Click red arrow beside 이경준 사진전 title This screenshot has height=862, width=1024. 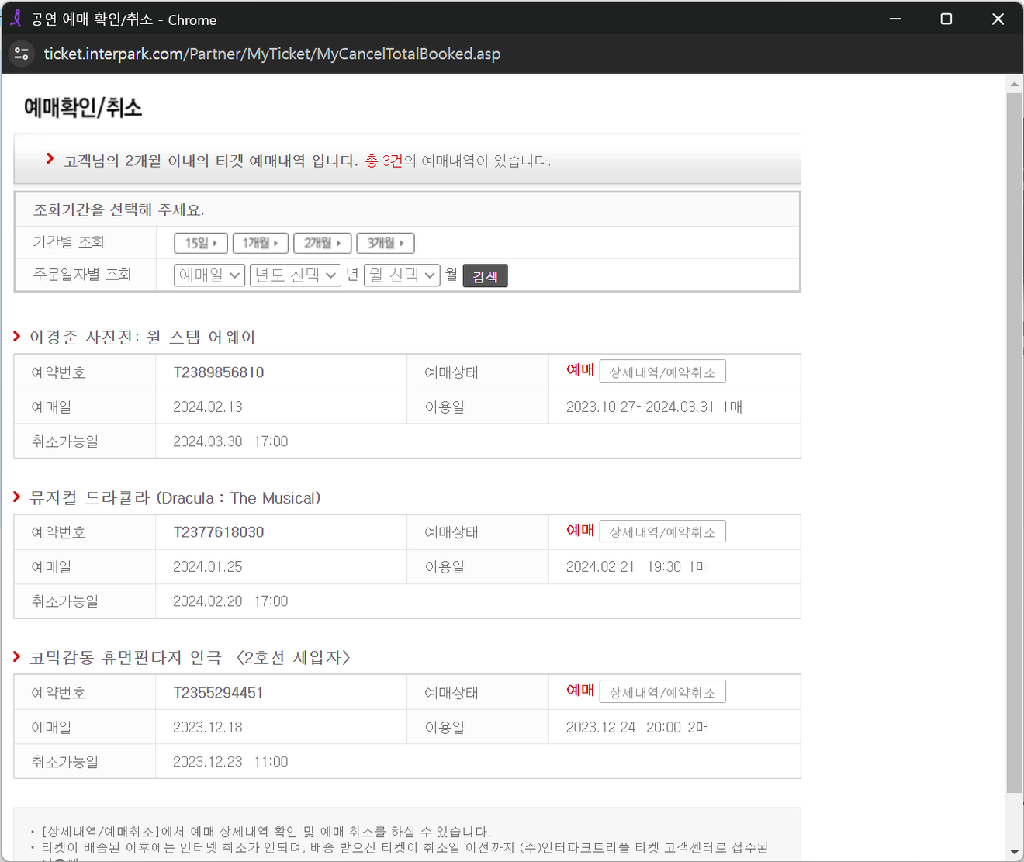point(17,336)
